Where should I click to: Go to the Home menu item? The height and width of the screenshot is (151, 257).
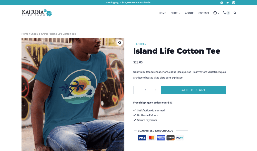pyautogui.click(x=162, y=13)
